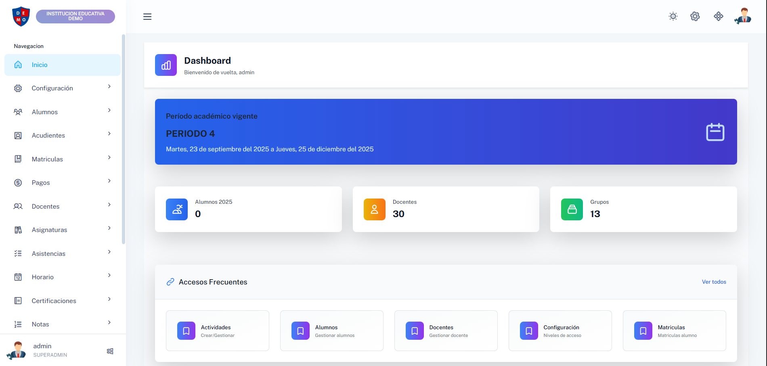Viewport: 767px width, 366px height.
Task: Expand the Matriculas chevron in sidebar
Action: tap(109, 158)
